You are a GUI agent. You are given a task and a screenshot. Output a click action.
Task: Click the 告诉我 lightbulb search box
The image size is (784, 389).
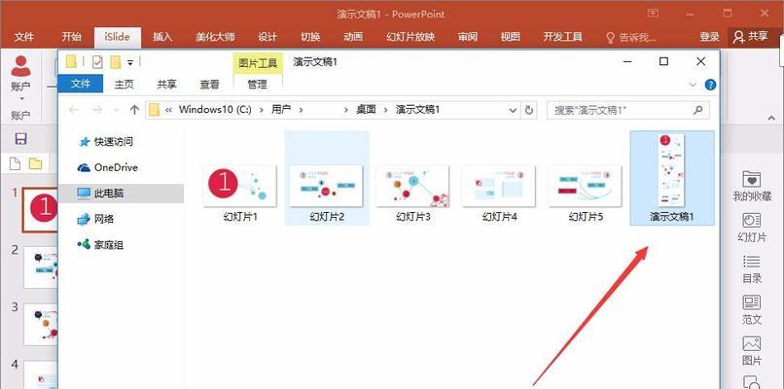631,37
